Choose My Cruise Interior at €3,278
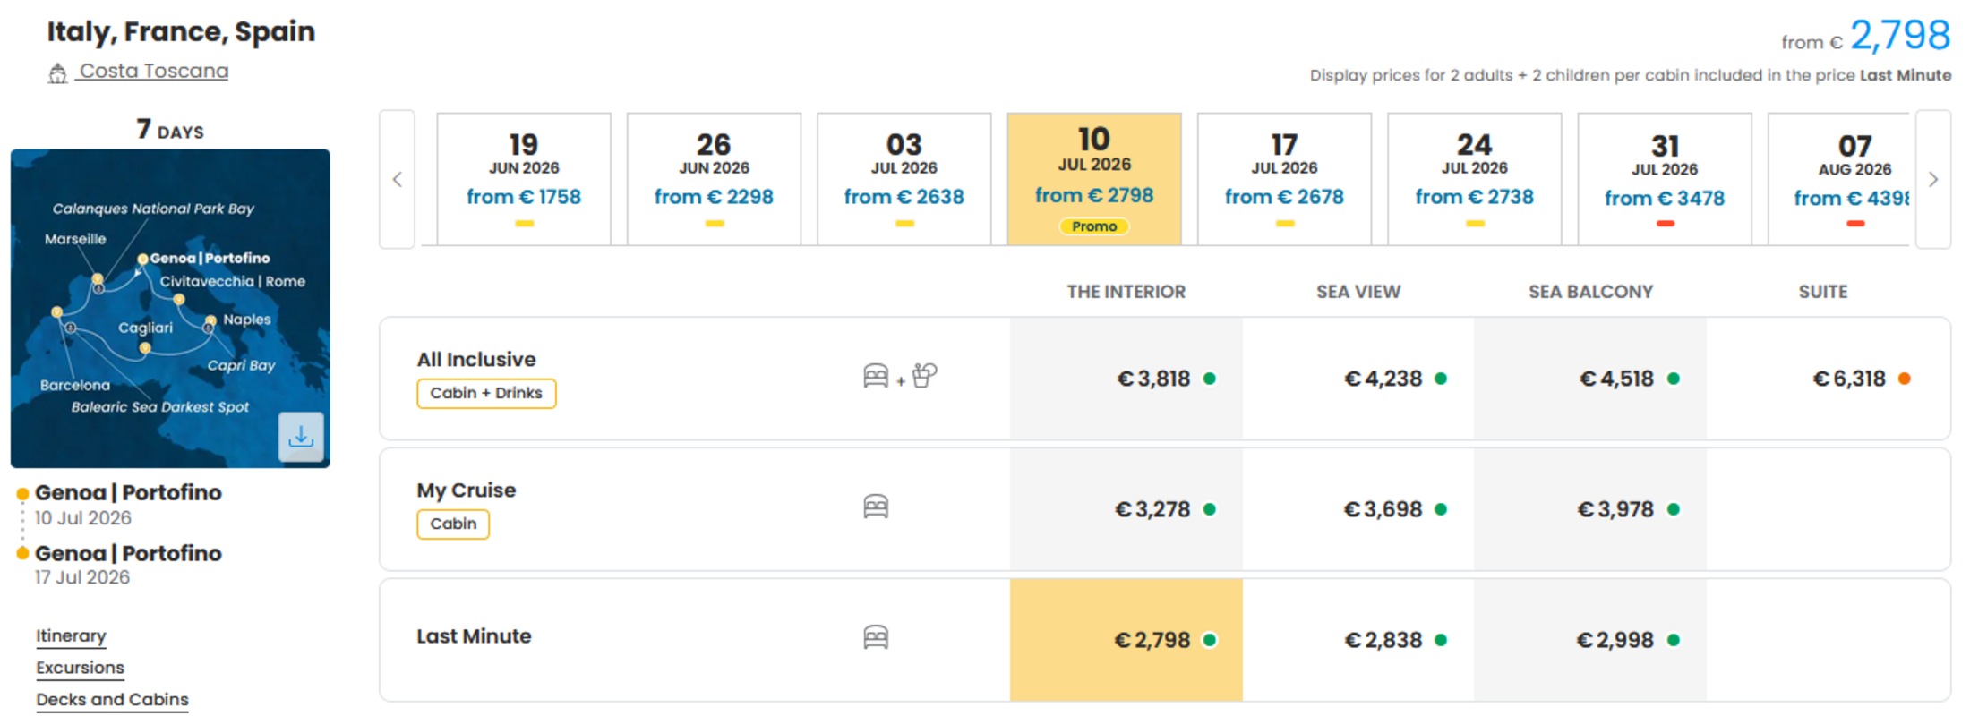 pyautogui.click(x=1126, y=509)
